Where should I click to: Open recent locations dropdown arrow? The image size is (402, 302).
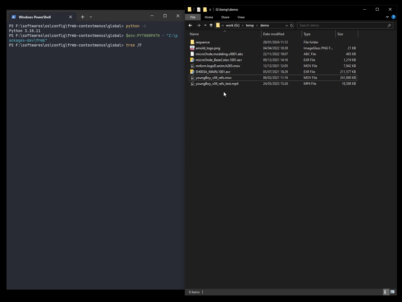[x=205, y=25]
